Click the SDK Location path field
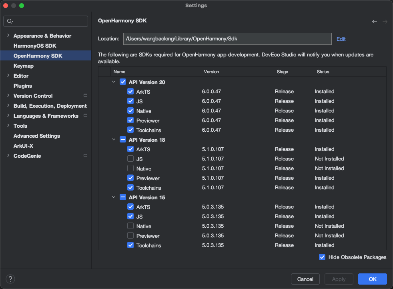The image size is (393, 289). click(x=227, y=39)
